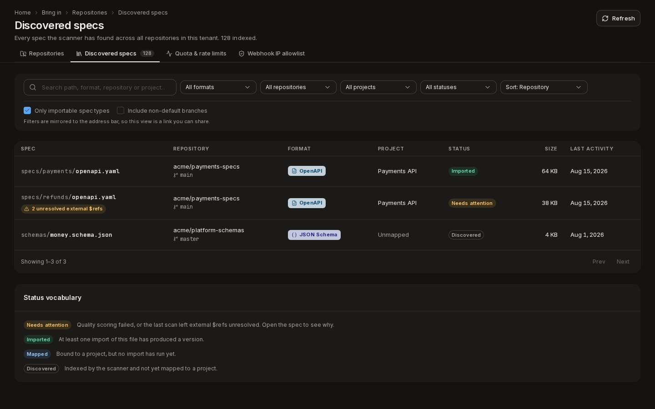Click the Prev pagination button
The image size is (655, 409).
pos(599,262)
